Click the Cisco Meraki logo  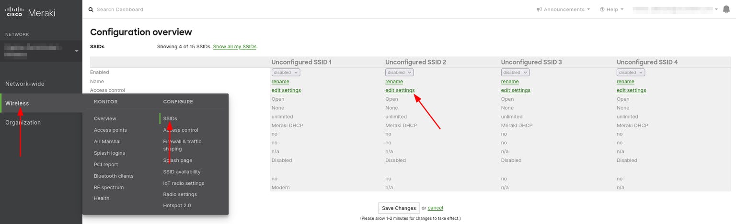tap(30, 12)
